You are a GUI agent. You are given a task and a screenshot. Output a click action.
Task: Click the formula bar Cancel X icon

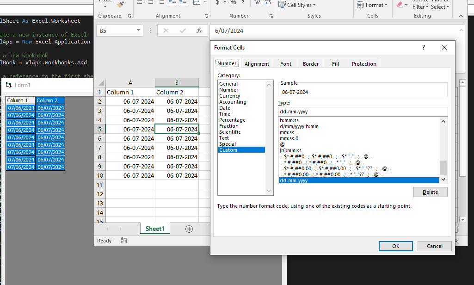point(166,31)
